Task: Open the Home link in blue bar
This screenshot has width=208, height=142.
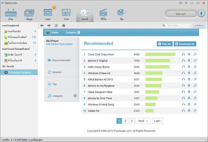Action: pos(55,32)
